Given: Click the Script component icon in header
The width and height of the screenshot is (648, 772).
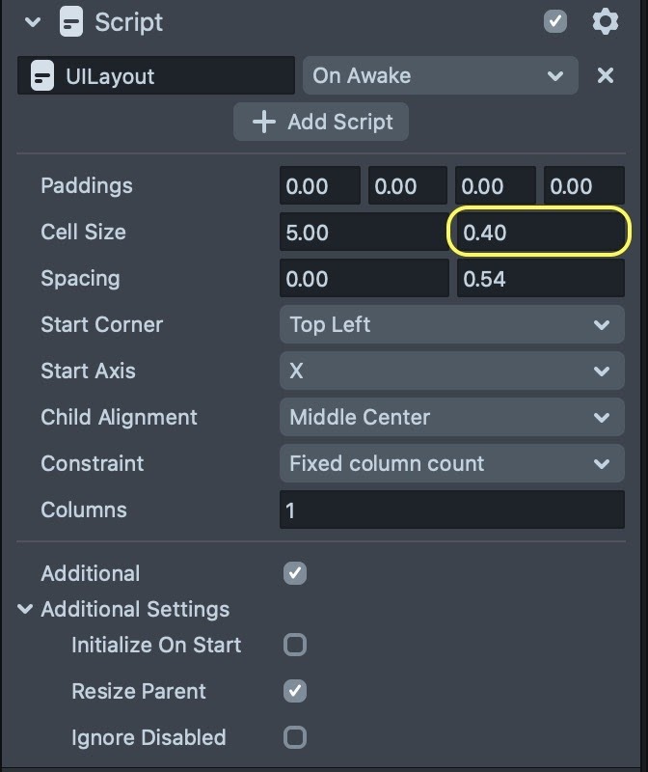Looking at the screenshot, I should (72, 21).
